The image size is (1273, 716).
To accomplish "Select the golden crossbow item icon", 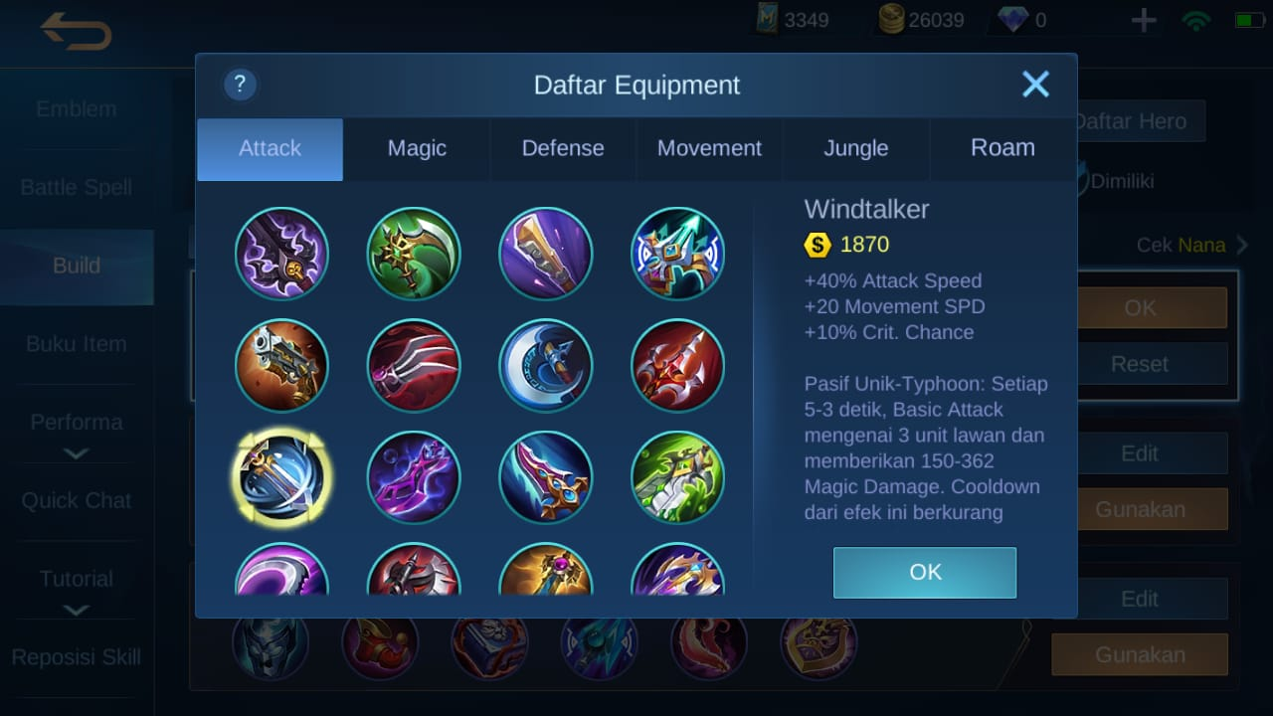I will [281, 365].
